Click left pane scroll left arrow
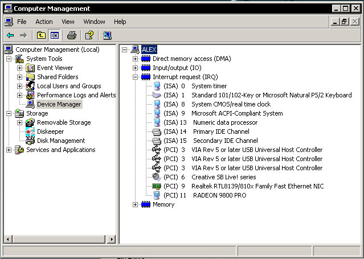The image size is (364, 259). click(x=8, y=239)
